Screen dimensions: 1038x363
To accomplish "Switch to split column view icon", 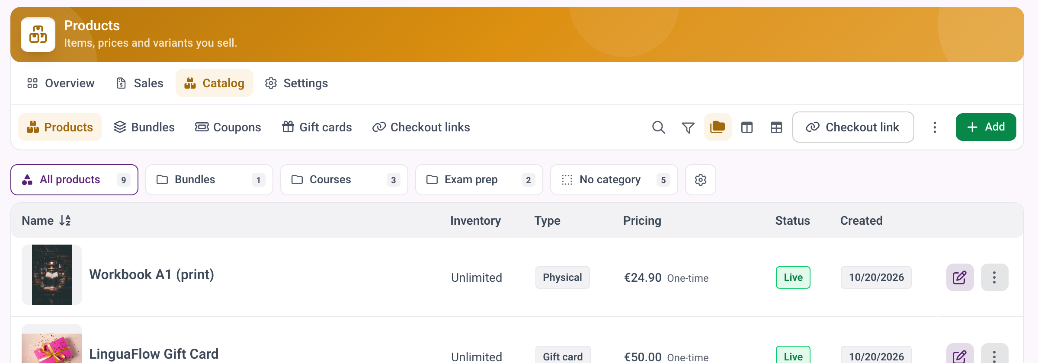I will [x=747, y=127].
